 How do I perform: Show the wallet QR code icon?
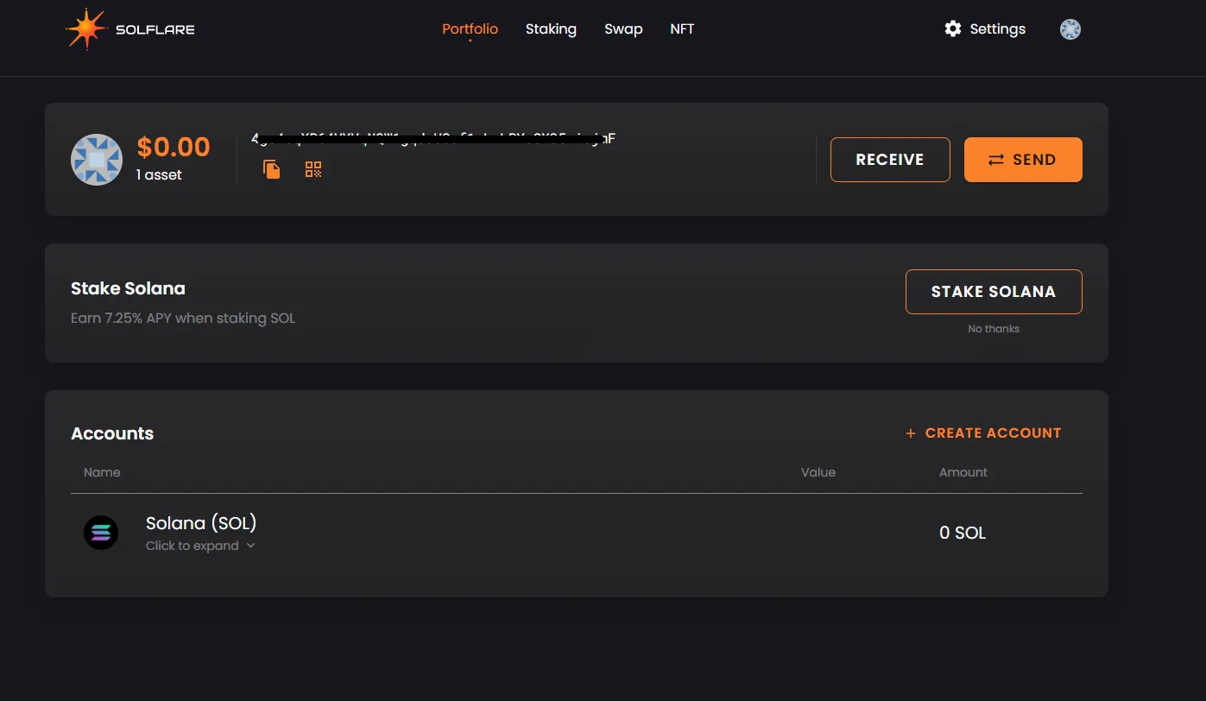313,169
